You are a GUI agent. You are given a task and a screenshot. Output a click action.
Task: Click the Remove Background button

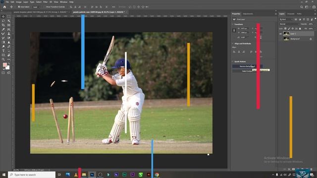(247, 66)
